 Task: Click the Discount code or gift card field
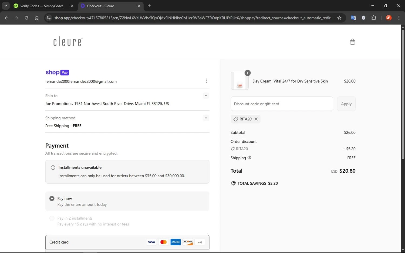click(x=282, y=104)
